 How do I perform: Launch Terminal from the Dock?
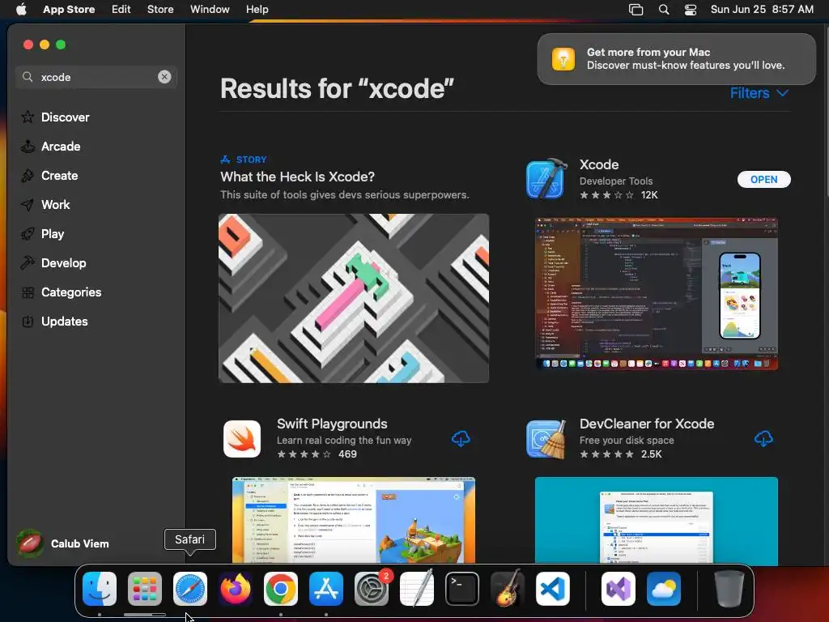[462, 589]
